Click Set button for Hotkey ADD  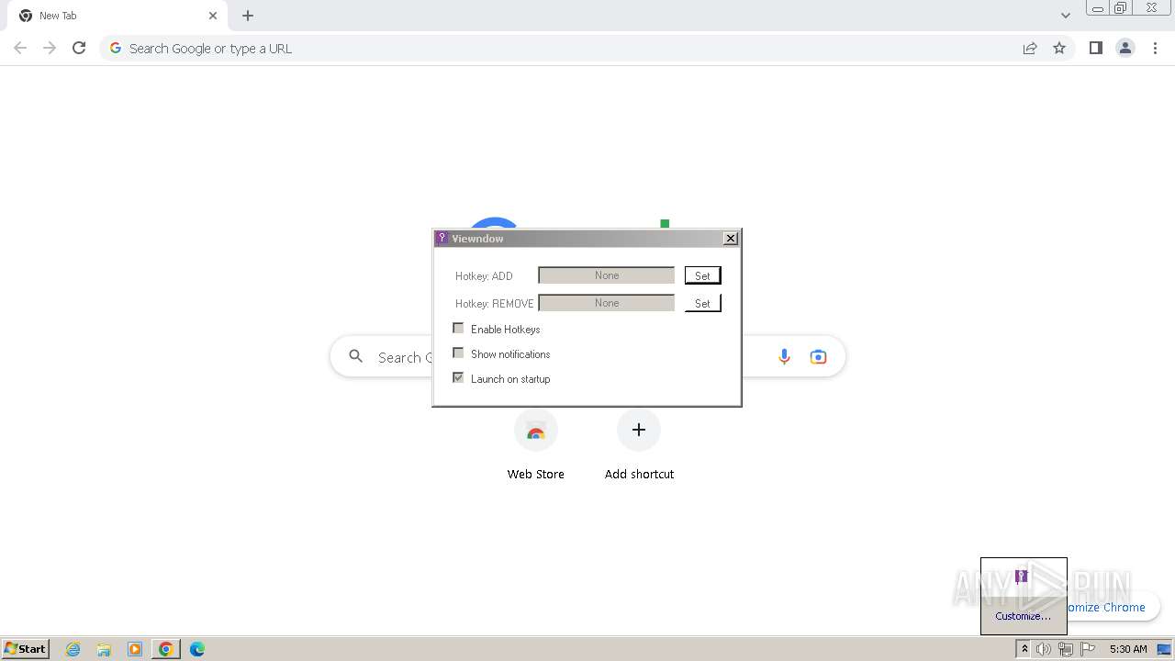702,275
